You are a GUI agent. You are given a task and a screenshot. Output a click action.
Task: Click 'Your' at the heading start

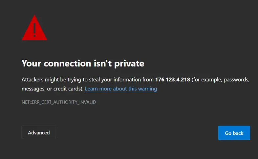(31, 63)
